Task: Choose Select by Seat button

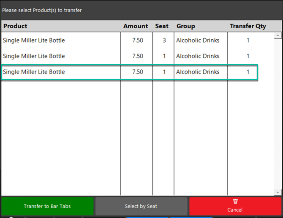Action: pos(141,206)
